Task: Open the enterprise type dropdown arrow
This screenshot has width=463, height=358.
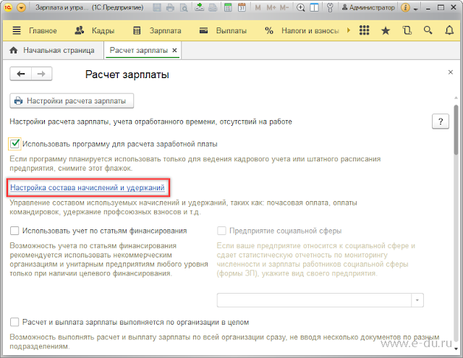Action: [417, 300]
